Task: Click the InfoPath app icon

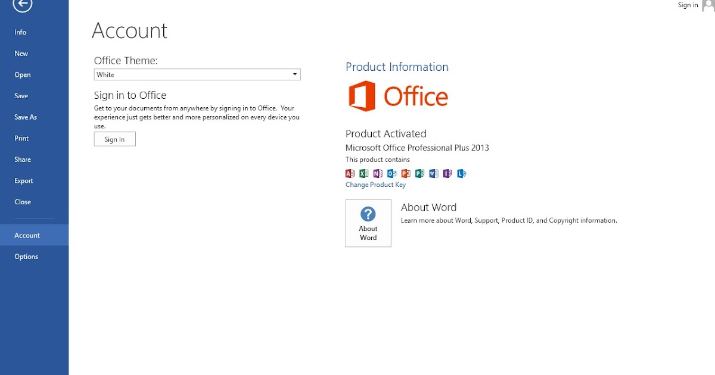Action: coord(447,174)
